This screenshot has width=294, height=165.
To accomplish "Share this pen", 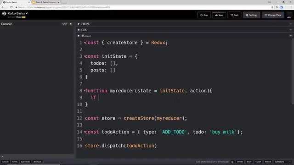I will [249, 162].
